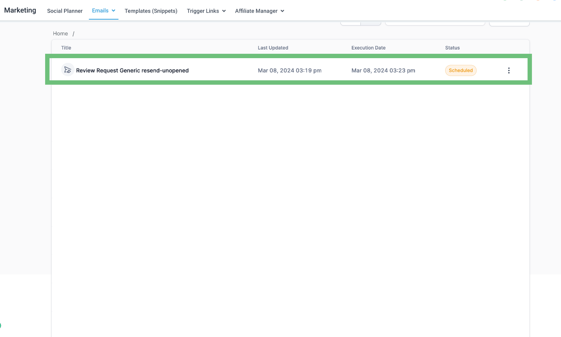Click the Status column header
The width and height of the screenshot is (561, 337).
[452, 48]
